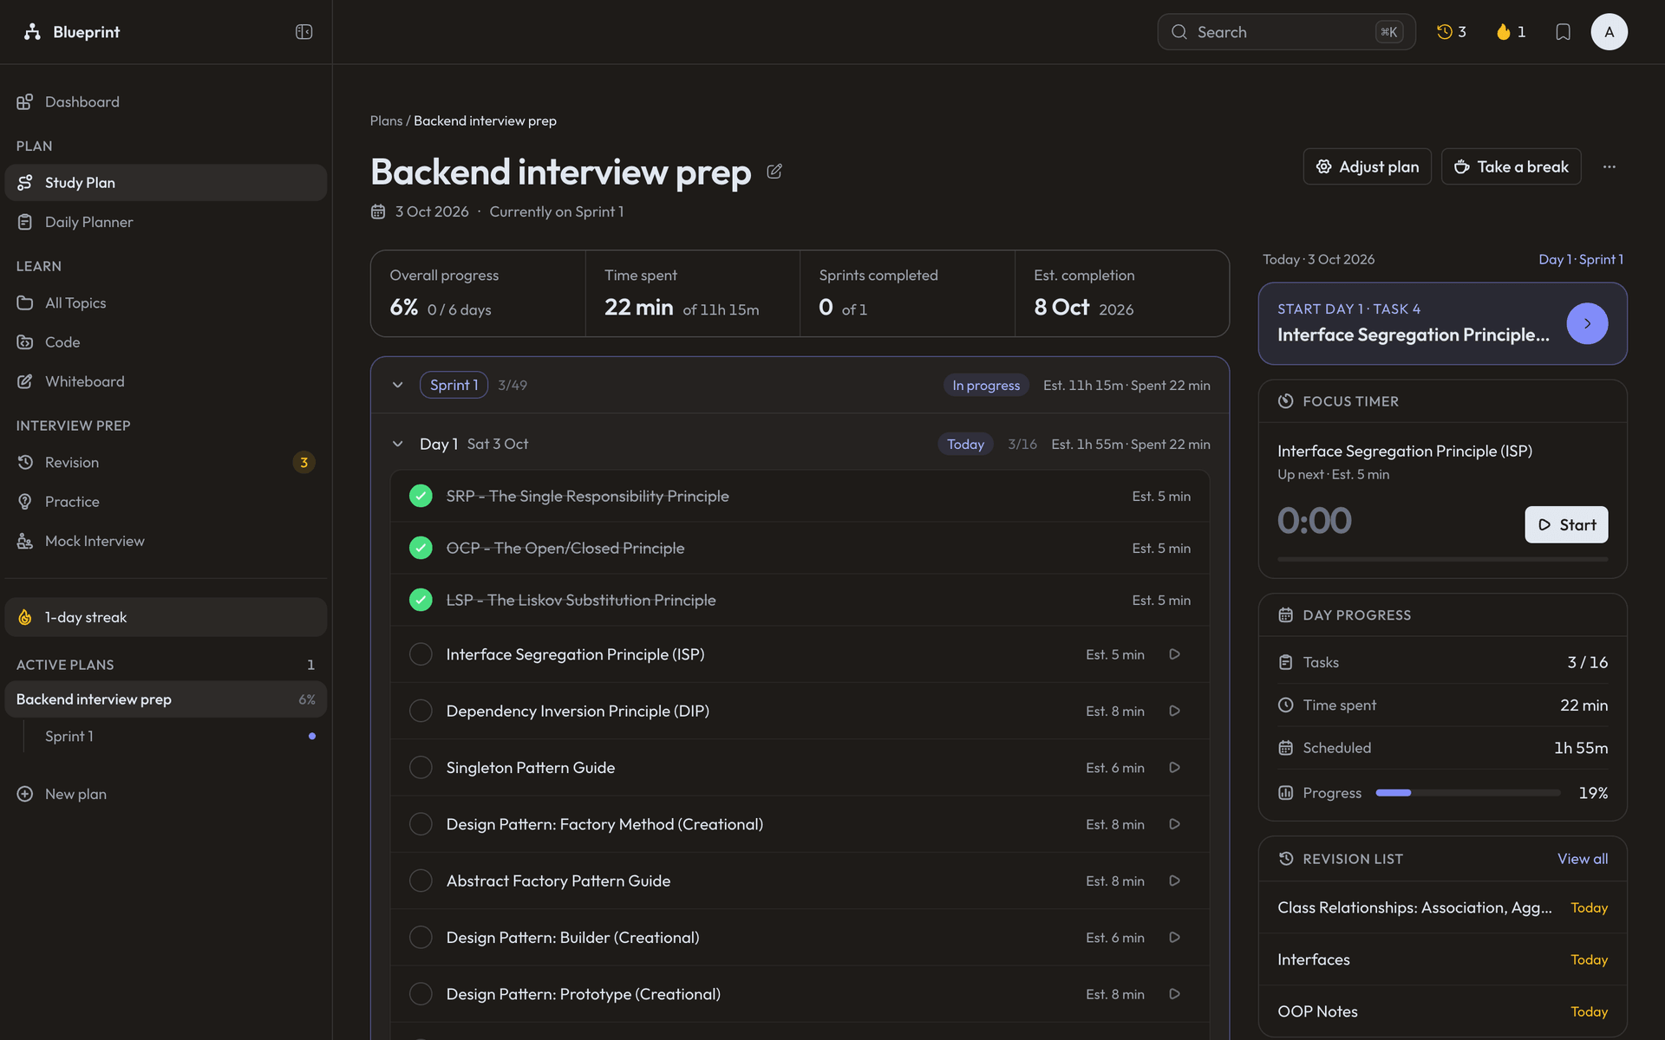The image size is (1665, 1040).
Task: Collapse Sprint 1 section chevron
Action: pos(397,385)
